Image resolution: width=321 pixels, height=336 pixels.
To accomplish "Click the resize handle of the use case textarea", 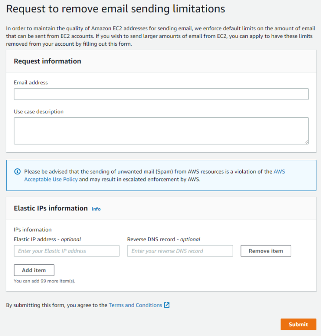I will coord(306,142).
